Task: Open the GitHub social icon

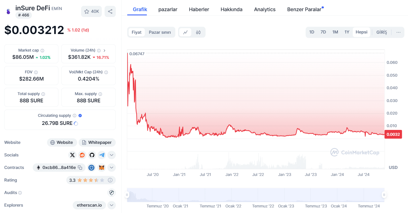Action: tap(92, 155)
